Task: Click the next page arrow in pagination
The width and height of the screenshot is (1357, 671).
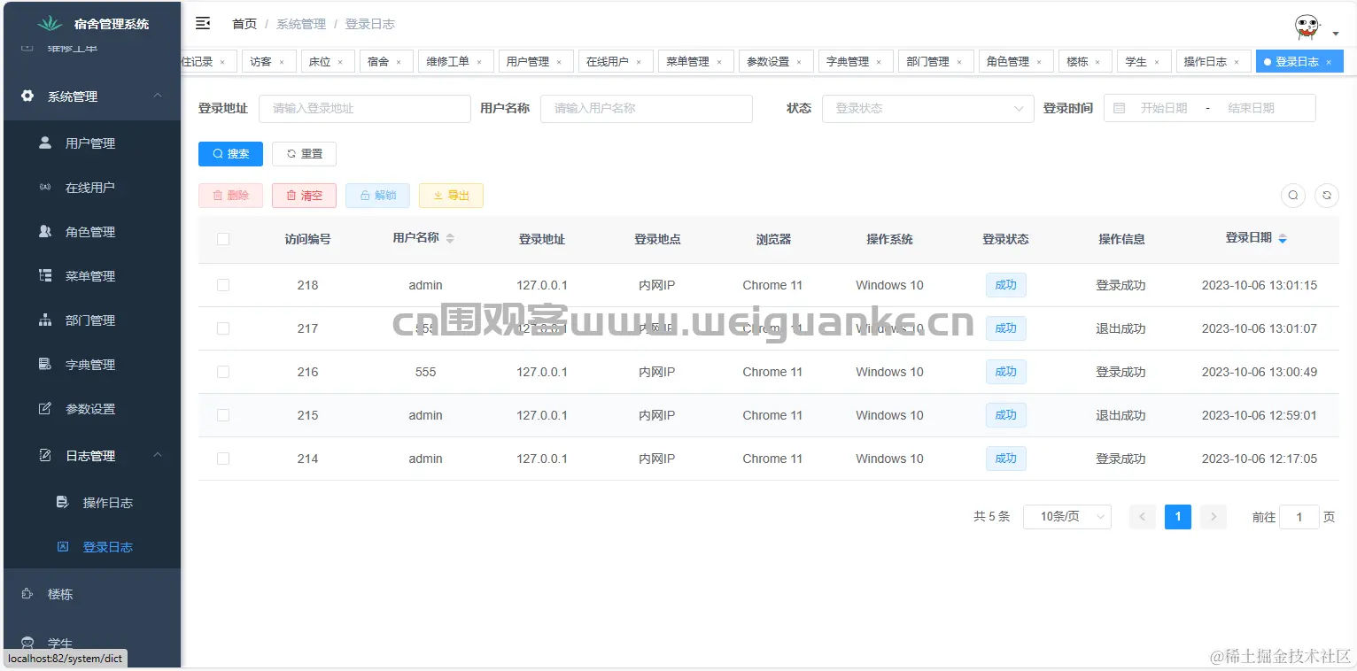Action: tap(1214, 516)
